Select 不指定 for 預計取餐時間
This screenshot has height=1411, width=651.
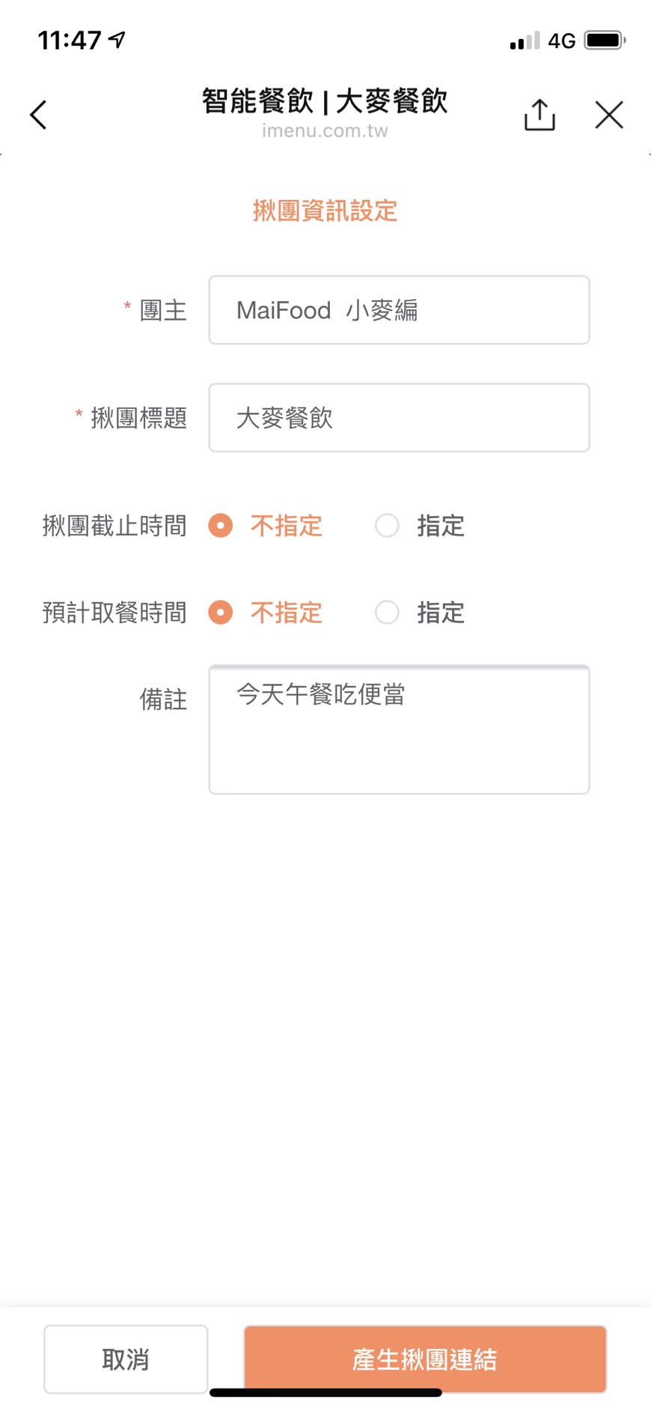(221, 613)
